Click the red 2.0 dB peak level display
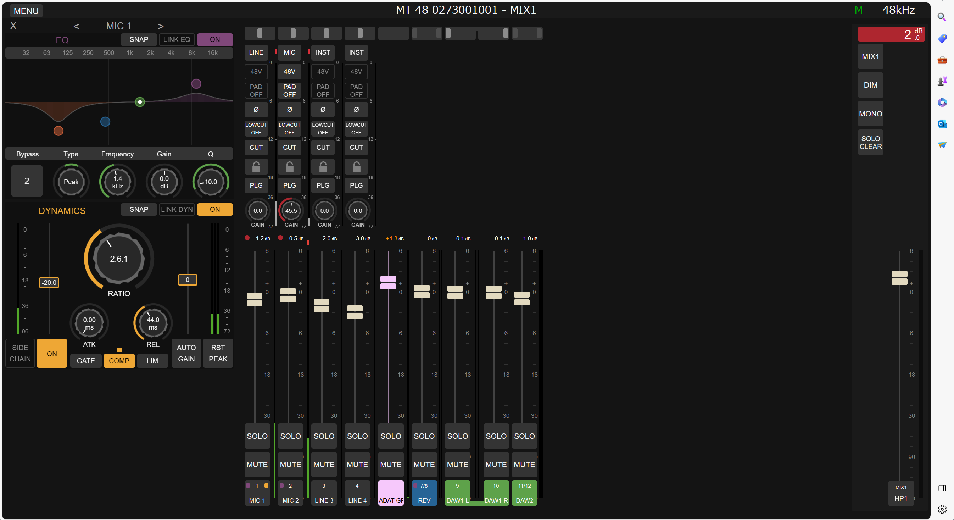 tap(891, 34)
